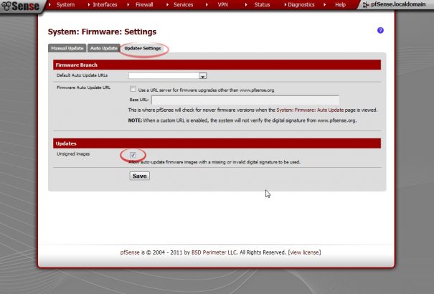
Task: Click the blue help question mark icon
Action: tap(380, 30)
